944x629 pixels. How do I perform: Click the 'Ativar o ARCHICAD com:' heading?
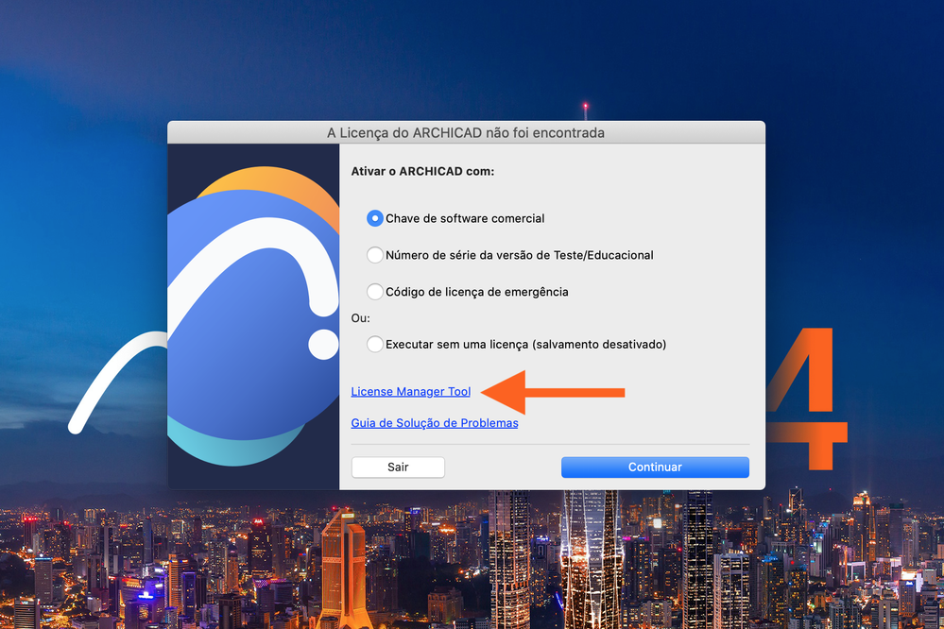tap(422, 171)
